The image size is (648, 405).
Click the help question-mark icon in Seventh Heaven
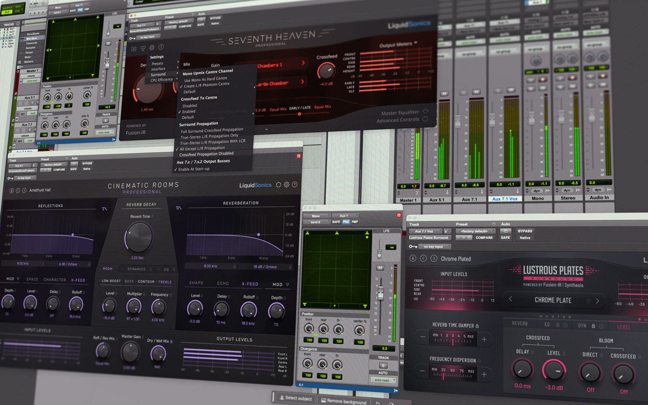tap(161, 48)
